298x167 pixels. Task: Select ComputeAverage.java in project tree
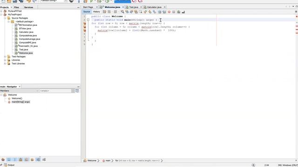pyautogui.click(x=29, y=39)
